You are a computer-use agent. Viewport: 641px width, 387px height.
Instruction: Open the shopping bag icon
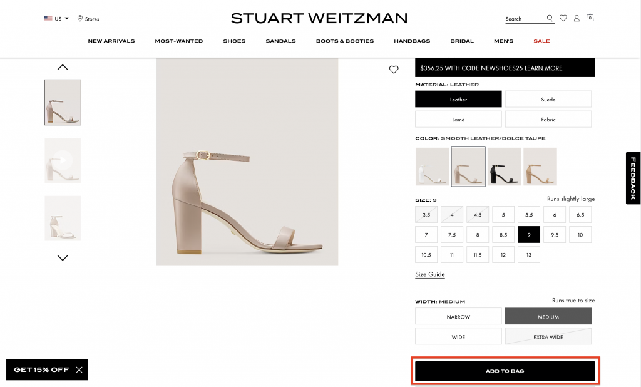[590, 18]
